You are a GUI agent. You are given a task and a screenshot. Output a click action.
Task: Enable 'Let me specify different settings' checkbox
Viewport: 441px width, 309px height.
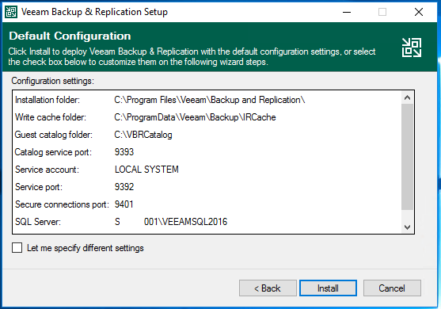[17, 248]
